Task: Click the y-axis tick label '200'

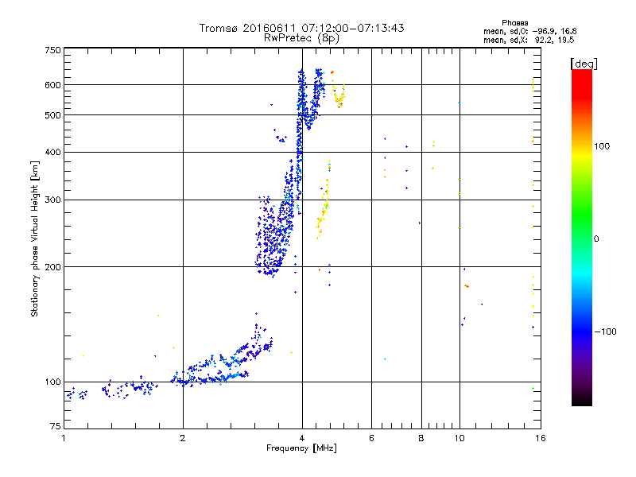Action: 52,267
